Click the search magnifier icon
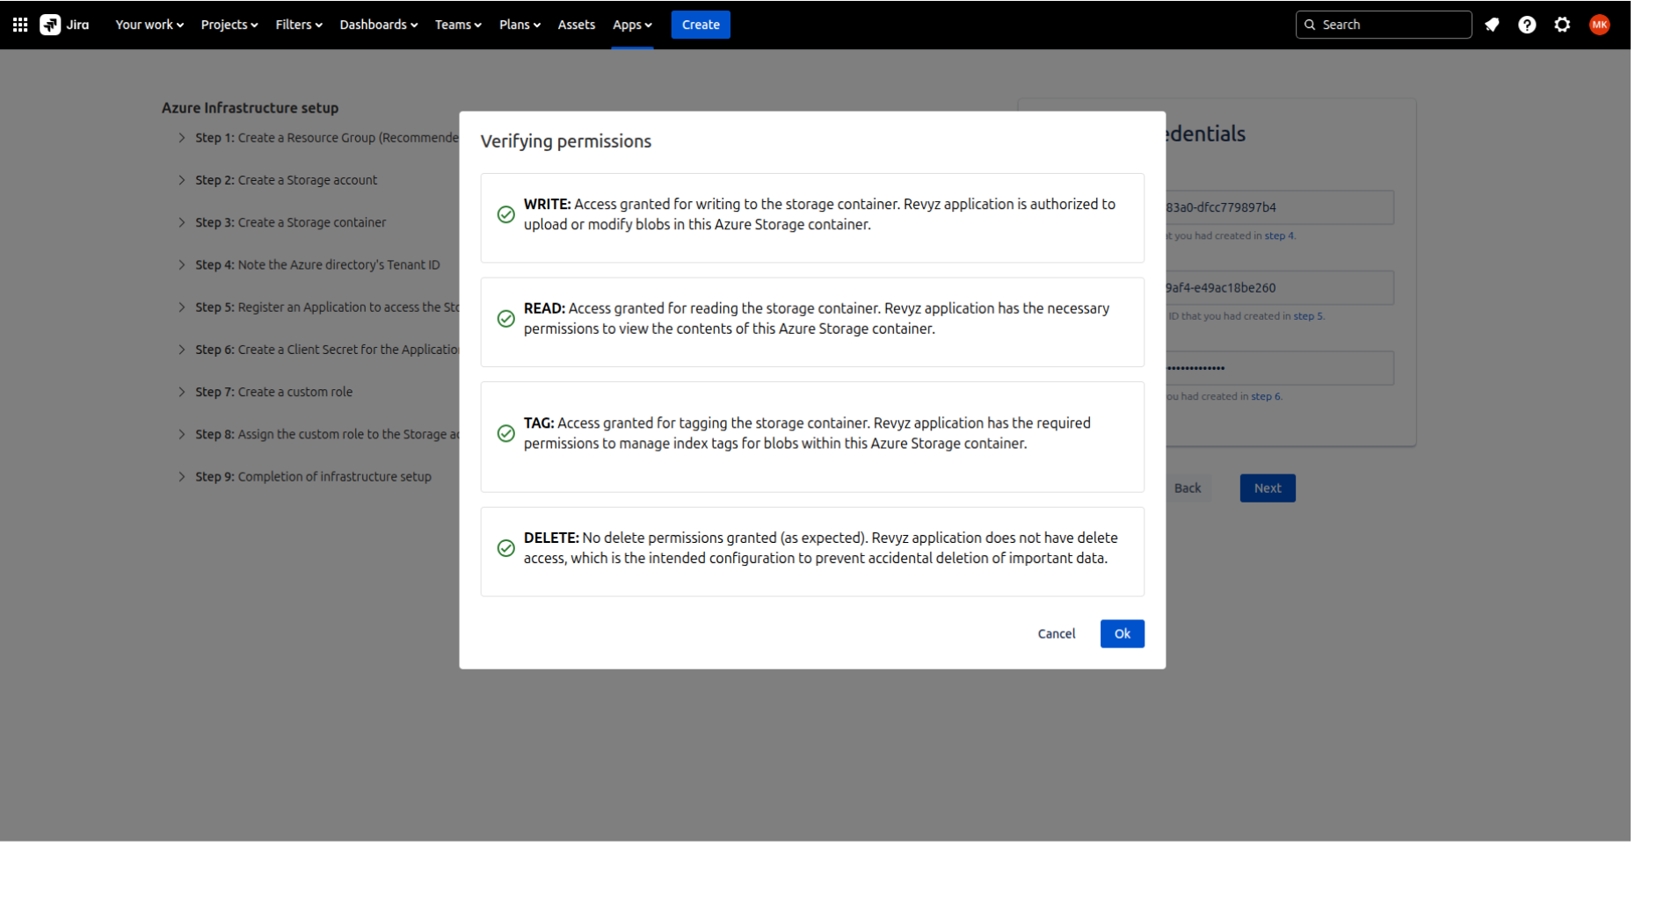This screenshot has width=1657, height=918. (x=1311, y=25)
